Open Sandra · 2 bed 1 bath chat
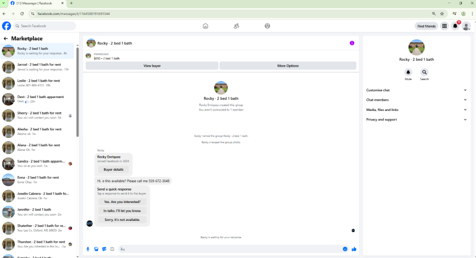This screenshot has height=258, width=476. pyautogui.click(x=37, y=163)
